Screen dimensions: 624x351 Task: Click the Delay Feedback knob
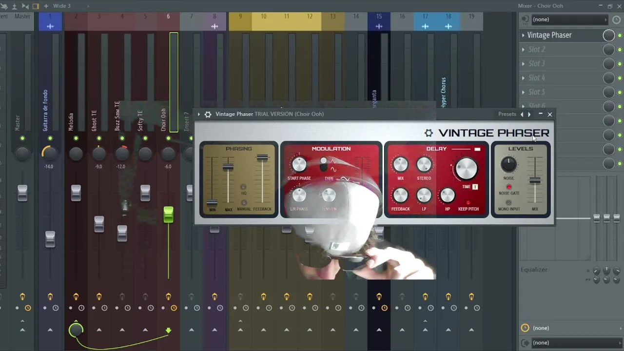(400, 196)
